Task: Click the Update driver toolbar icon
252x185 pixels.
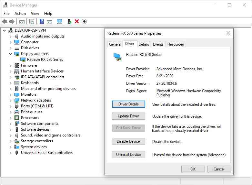Action: point(69,21)
